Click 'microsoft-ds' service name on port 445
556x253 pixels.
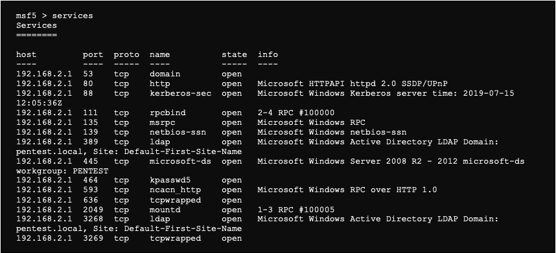coord(181,161)
